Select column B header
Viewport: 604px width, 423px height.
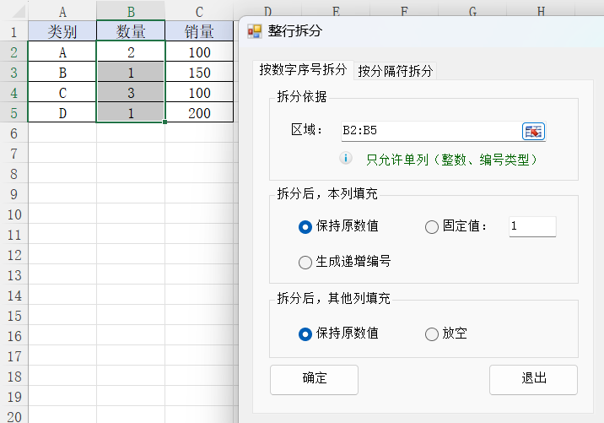(x=131, y=11)
